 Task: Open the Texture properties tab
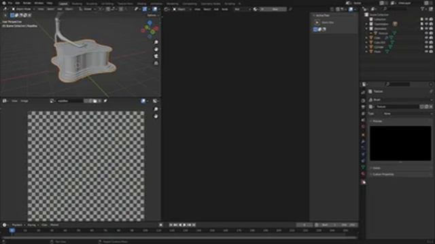[364, 182]
